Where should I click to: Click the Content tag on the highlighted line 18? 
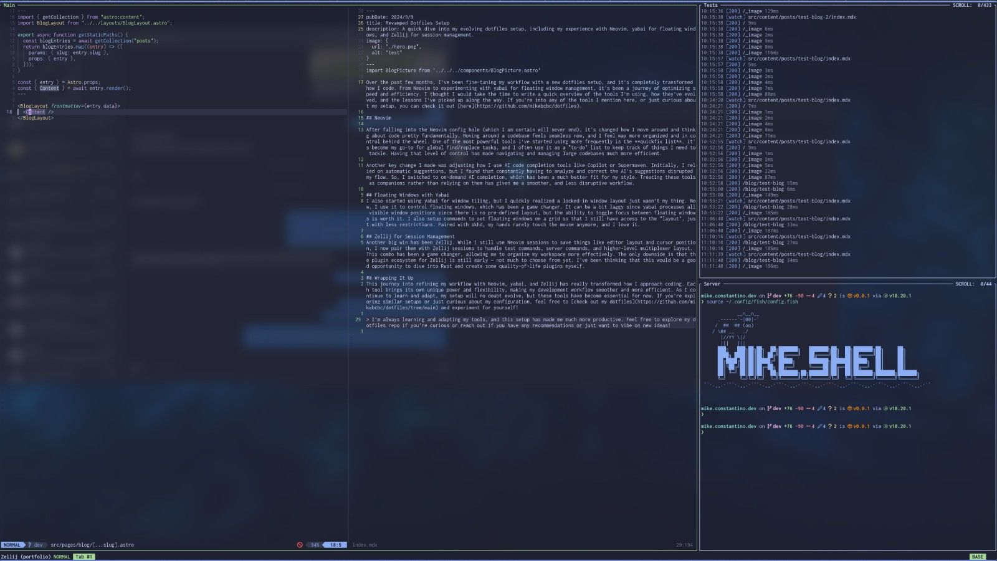pyautogui.click(x=38, y=112)
